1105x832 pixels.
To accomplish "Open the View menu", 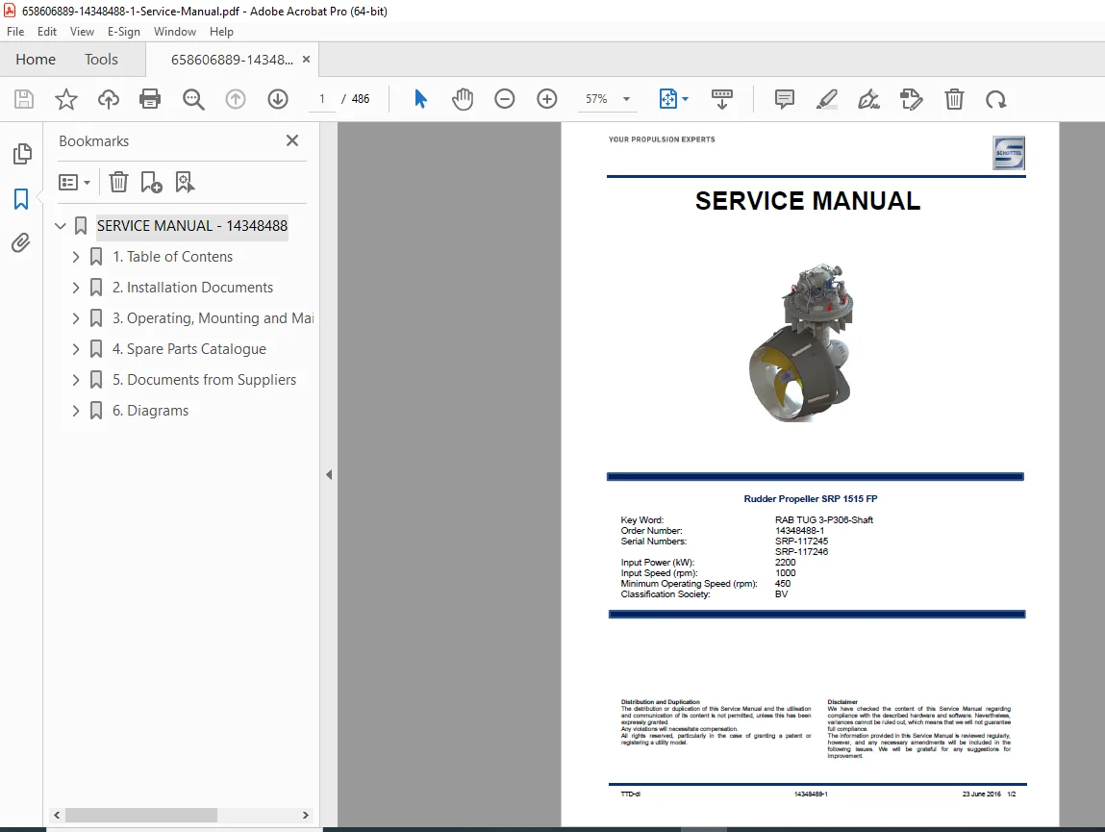I will pyautogui.click(x=82, y=32).
